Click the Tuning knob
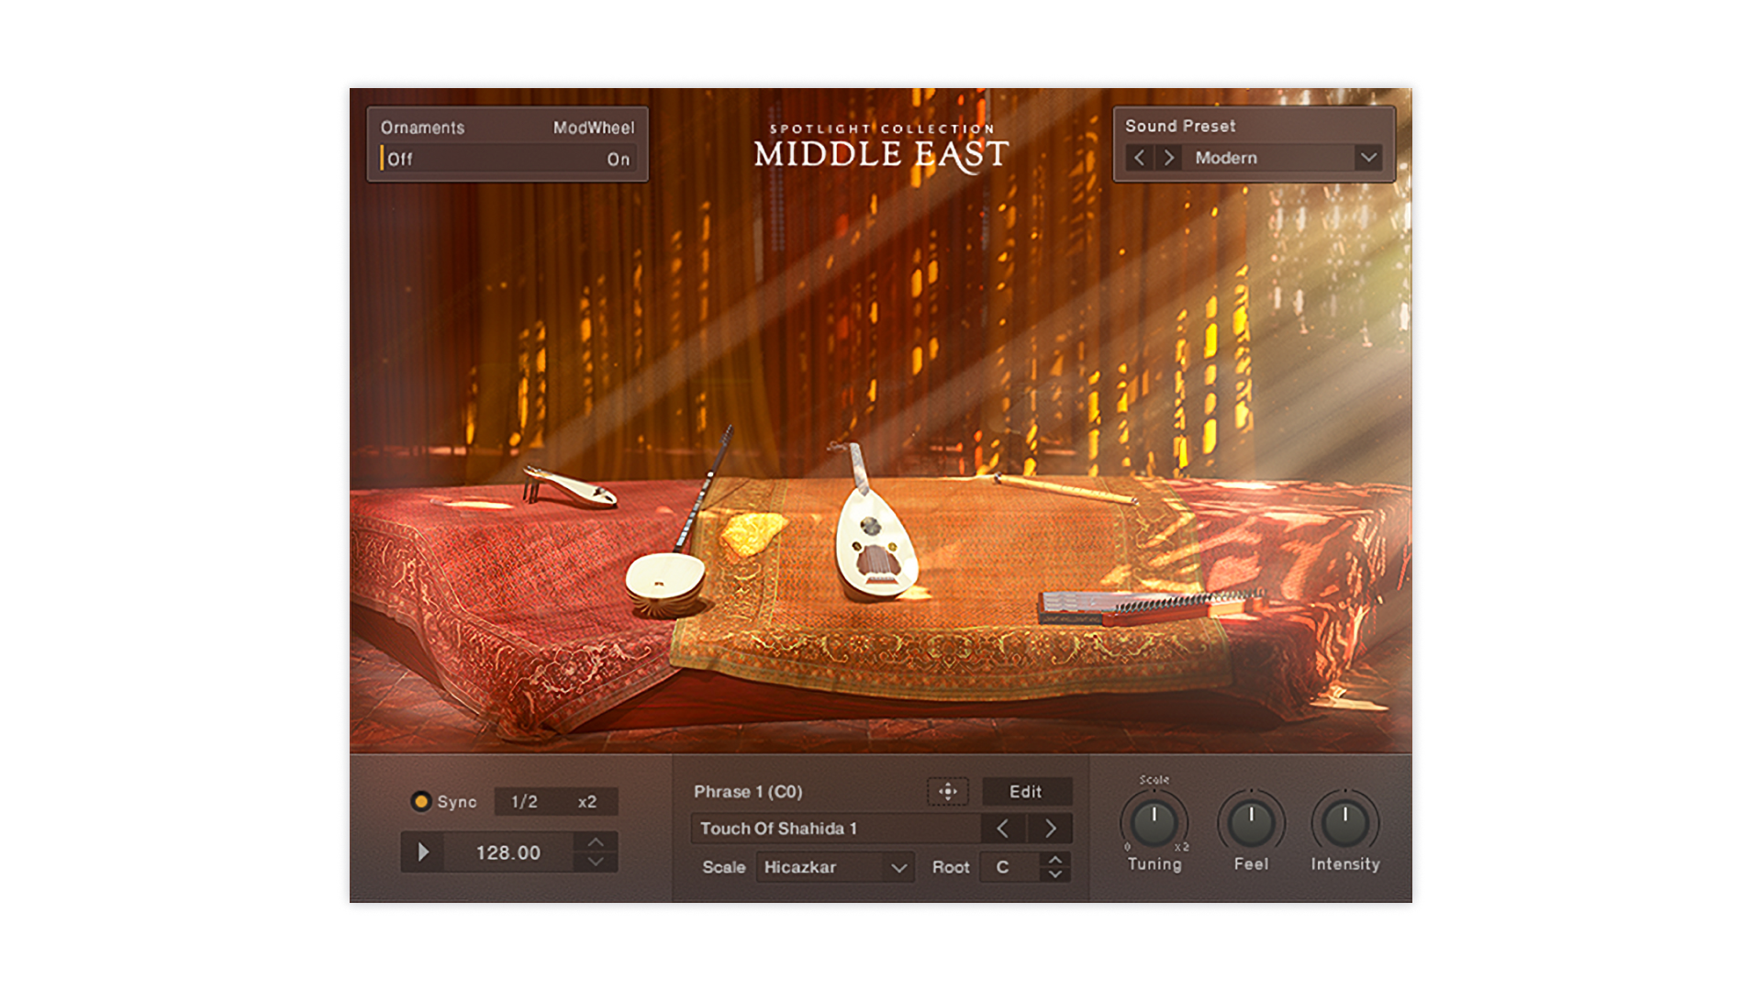Viewport: 1762px width, 991px height. pyautogui.click(x=1154, y=823)
